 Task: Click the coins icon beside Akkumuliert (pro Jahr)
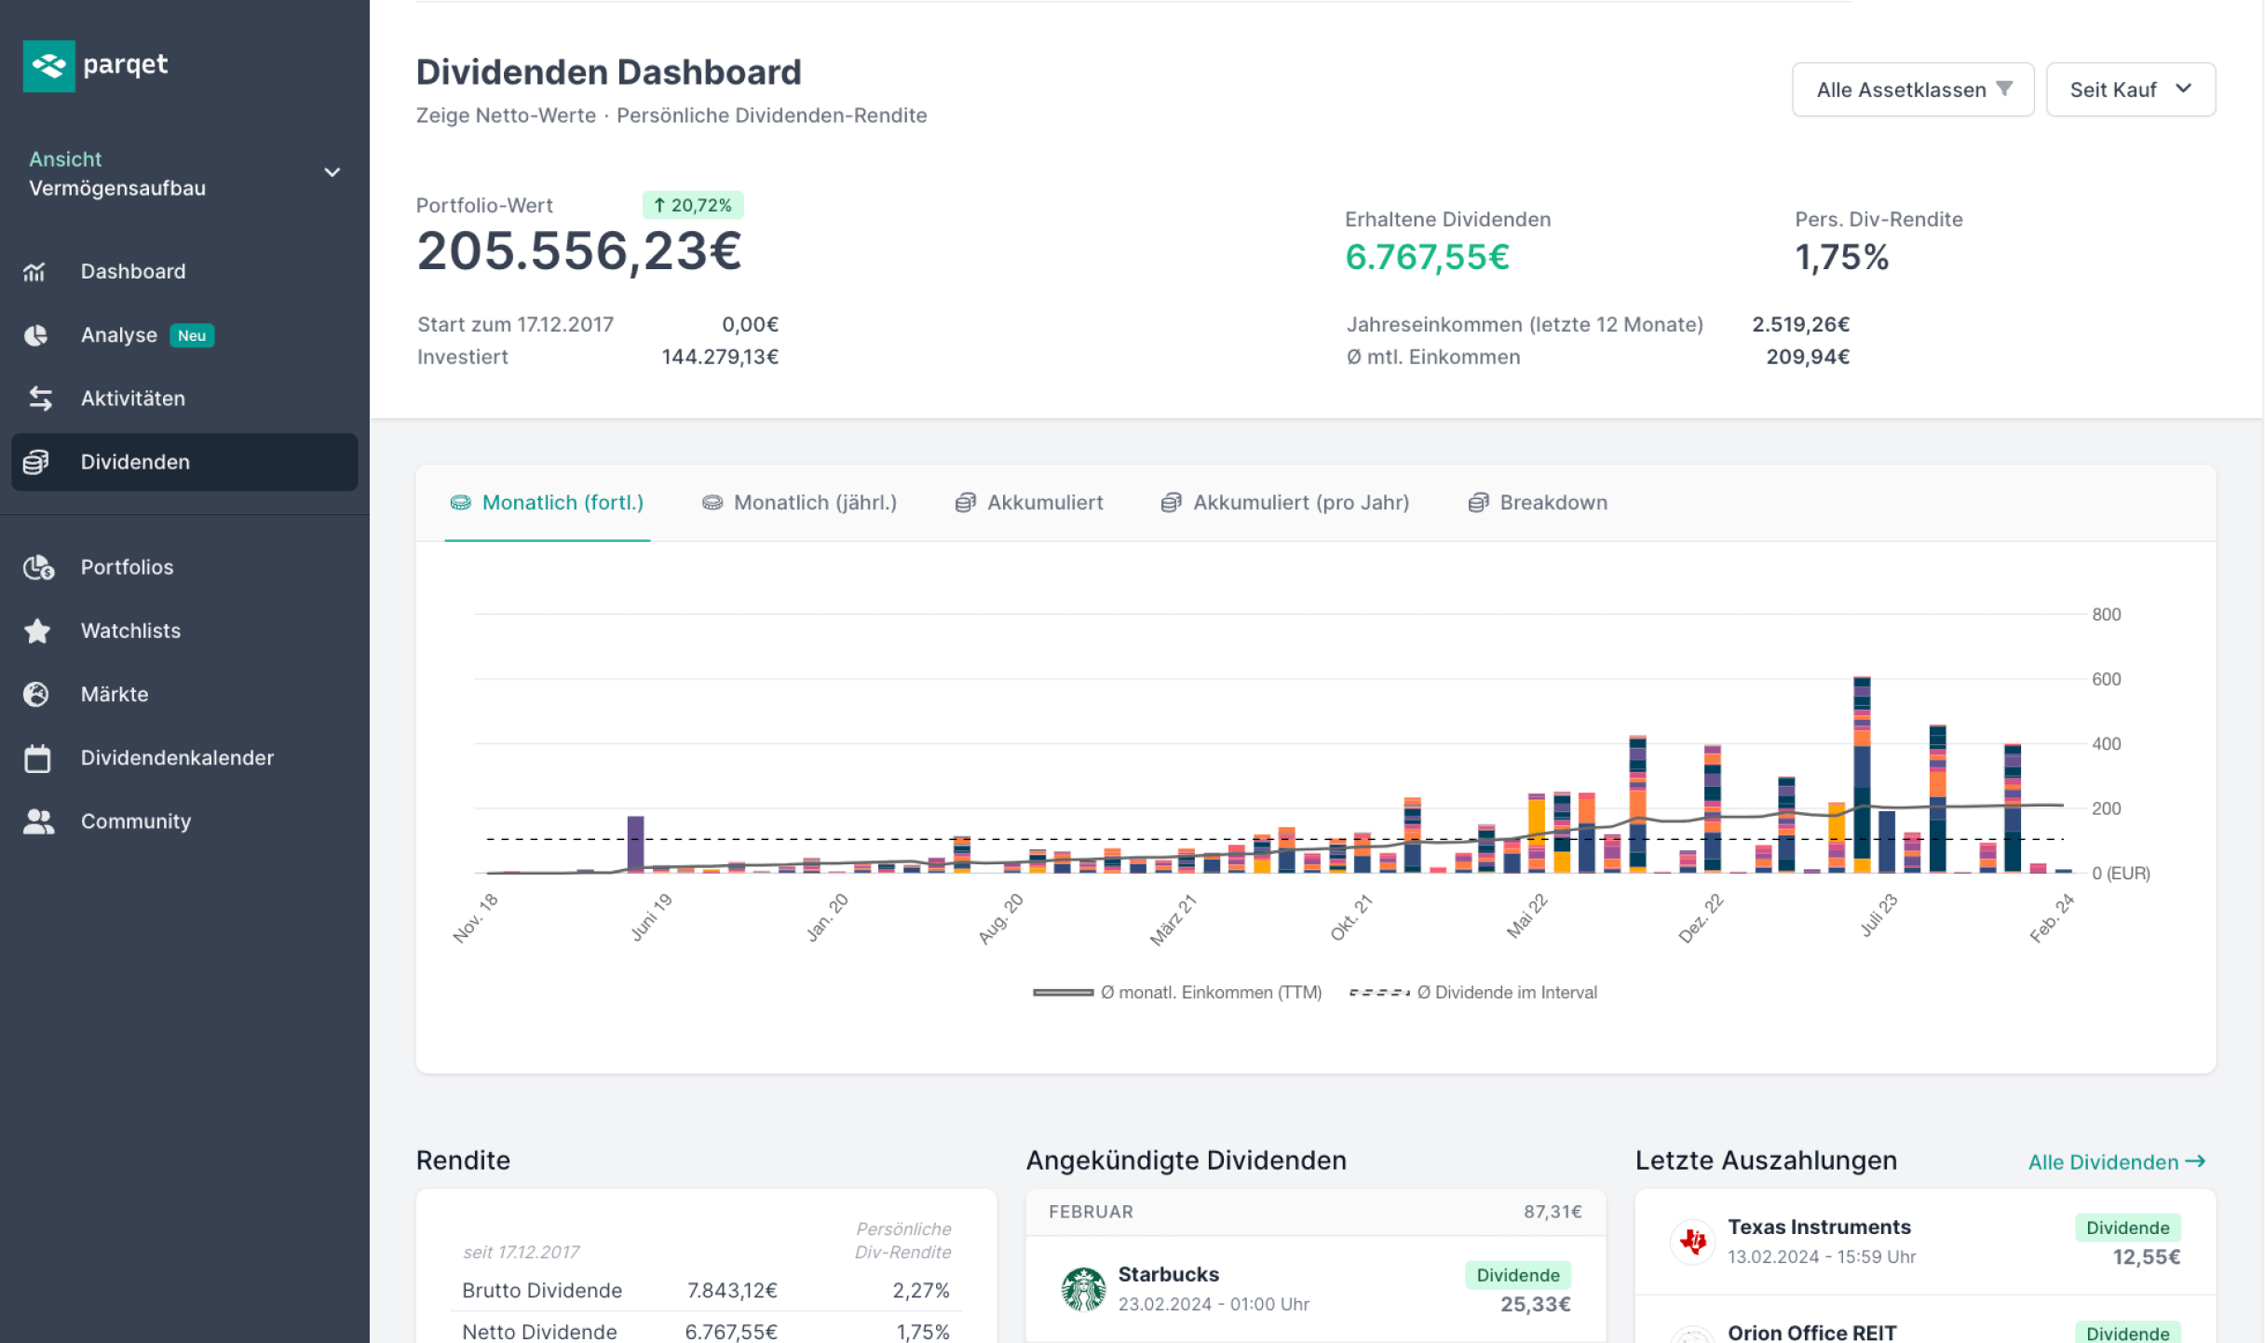[x=1172, y=503]
